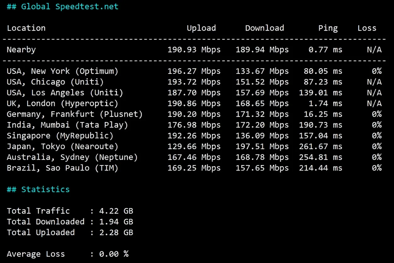The width and height of the screenshot is (394, 263).
Task: Select the Nearby row label
Action: pyautogui.click(x=21, y=49)
